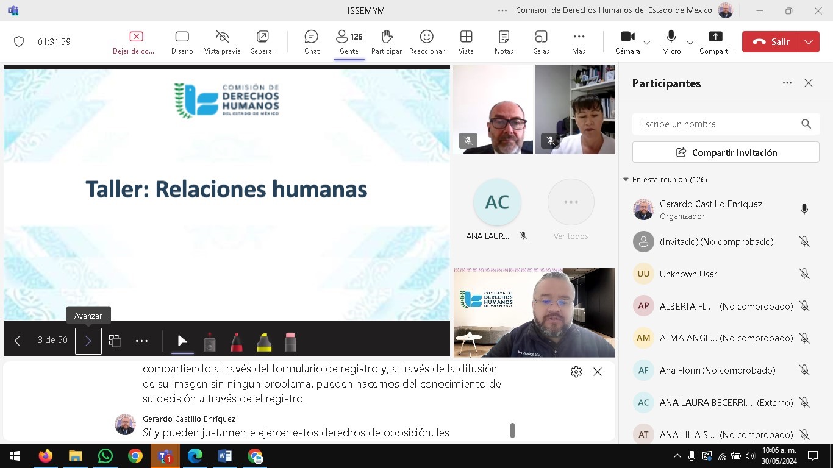Click the 'Escribe un nombre' search field
Viewport: 833px width, 468px height.
(x=717, y=124)
